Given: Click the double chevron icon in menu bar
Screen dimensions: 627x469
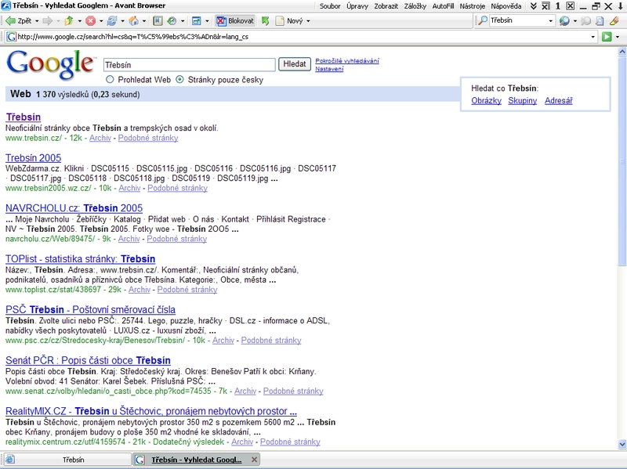Looking at the screenshot, I should (x=534, y=6).
